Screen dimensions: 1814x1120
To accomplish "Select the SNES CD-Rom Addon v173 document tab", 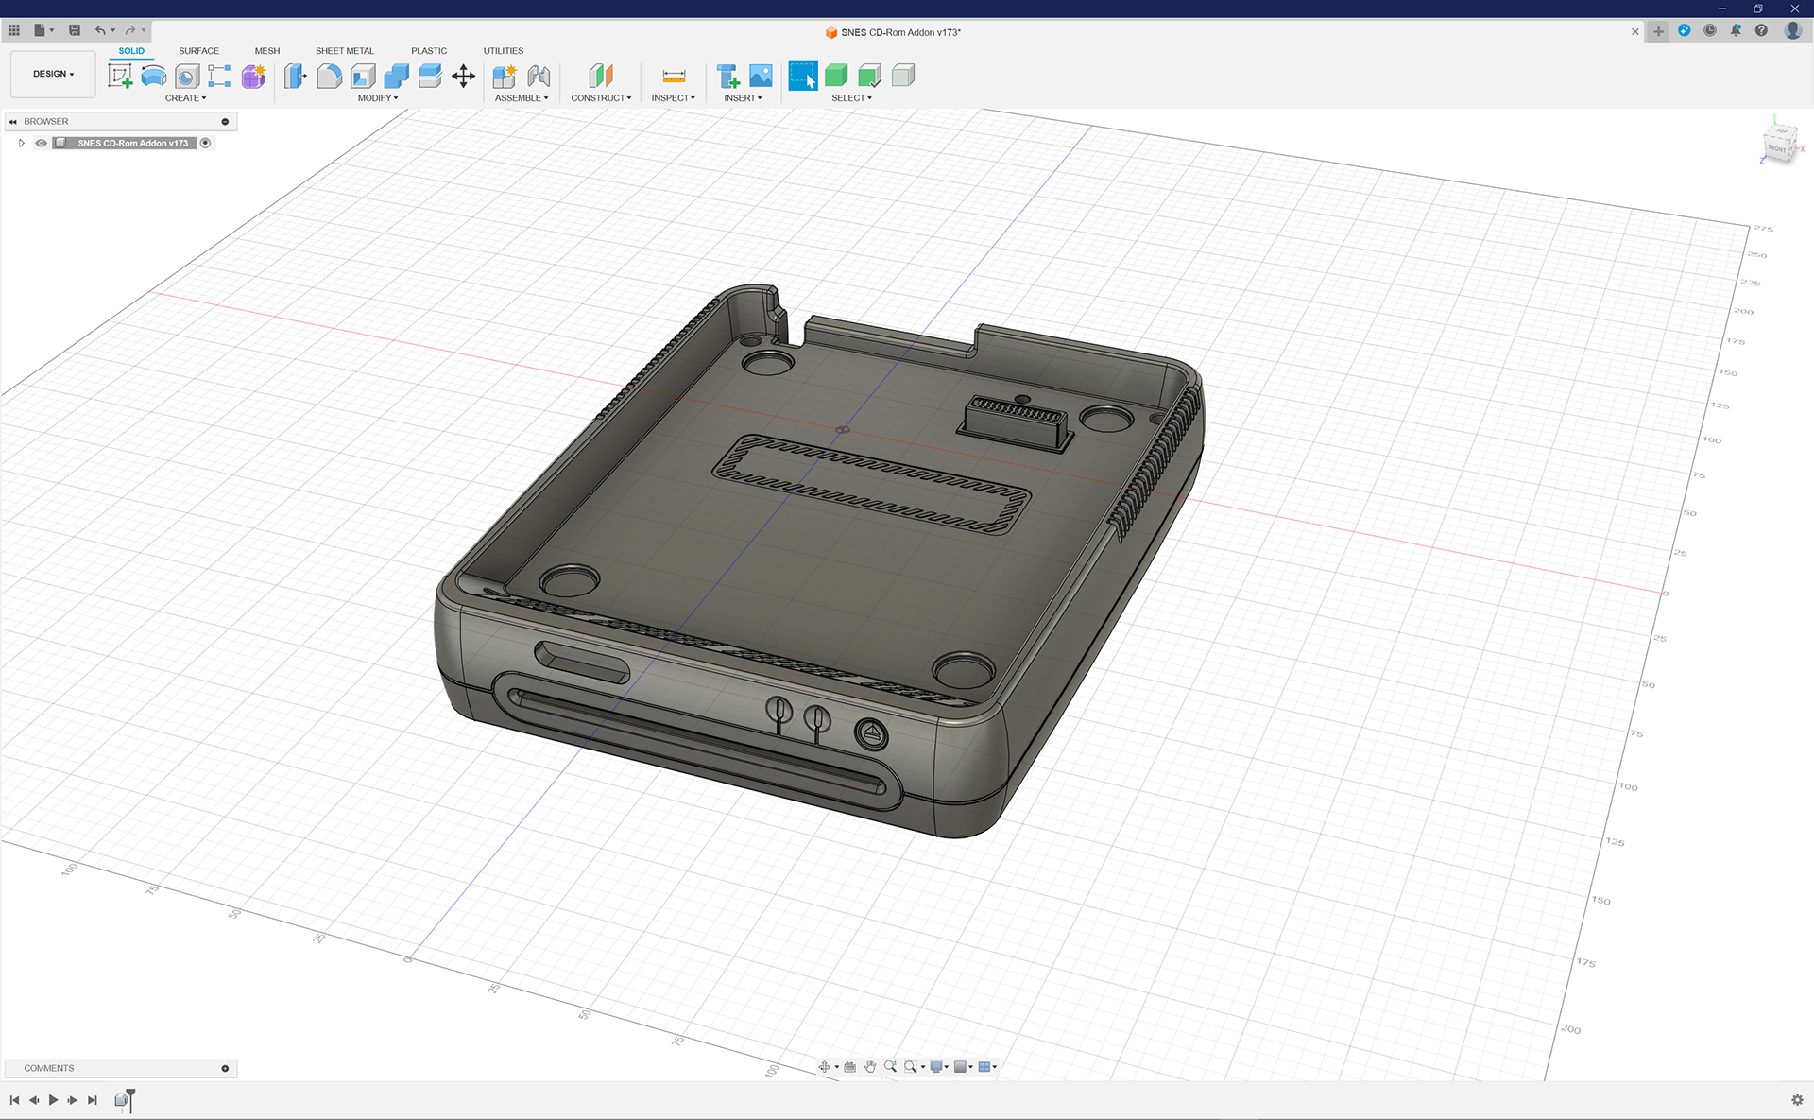I will click(893, 32).
